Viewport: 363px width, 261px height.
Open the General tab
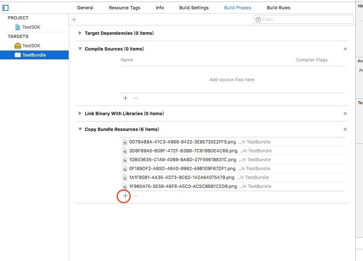tap(85, 8)
